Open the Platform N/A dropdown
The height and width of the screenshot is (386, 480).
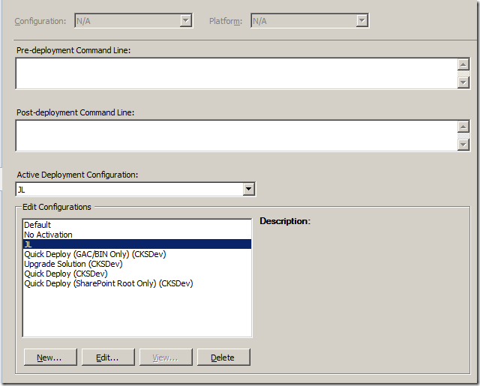(309, 21)
